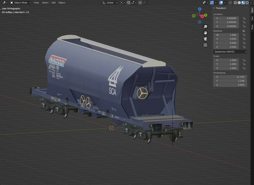Click the Y axis on navigation gizmo
Screen dimensions: 254x185
click(206, 15)
